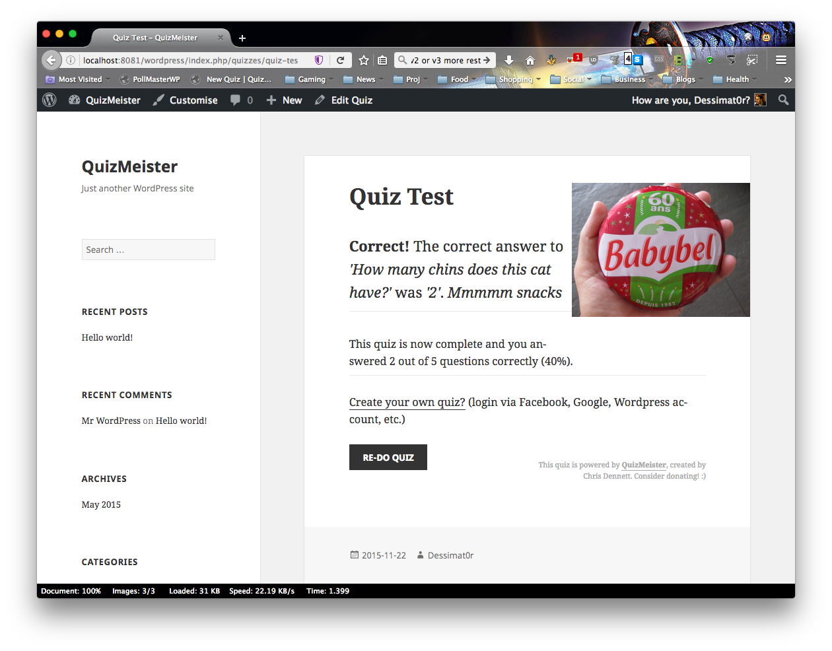Click the search go arrow in search box
This screenshot has width=832, height=651.
point(487,60)
